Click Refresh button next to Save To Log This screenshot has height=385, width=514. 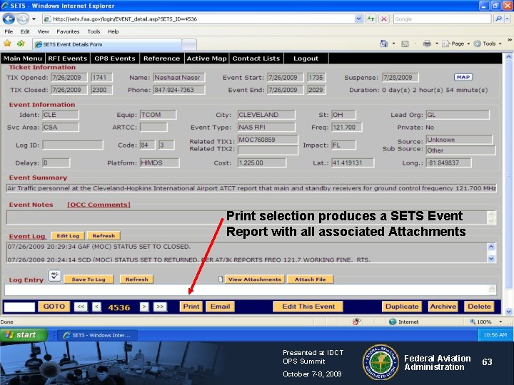[136, 279]
